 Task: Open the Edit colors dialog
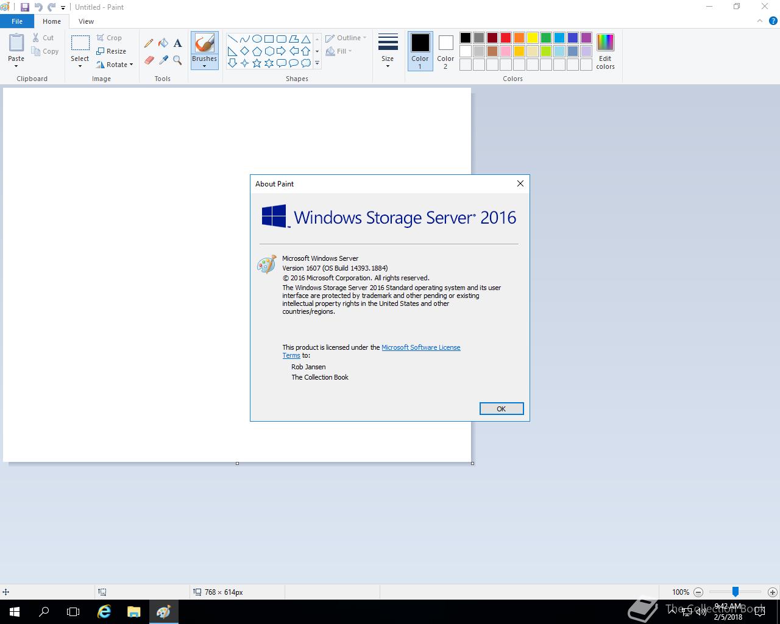pos(605,51)
